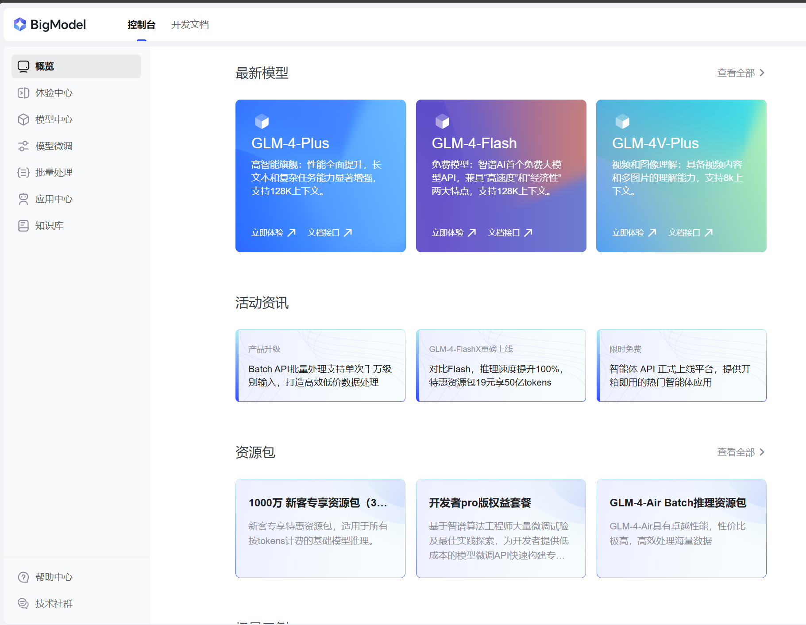The height and width of the screenshot is (625, 806).
Task: Click the GLM-4V-Plus description mentioning 8k上下文
Action: 677,178
